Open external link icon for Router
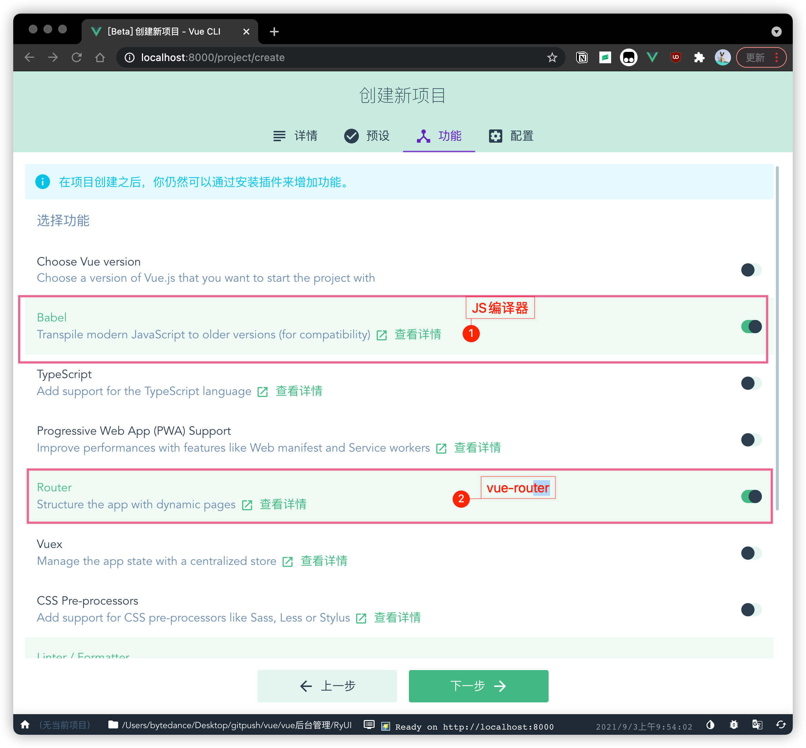Screen dimensions: 806x748 click(x=247, y=505)
